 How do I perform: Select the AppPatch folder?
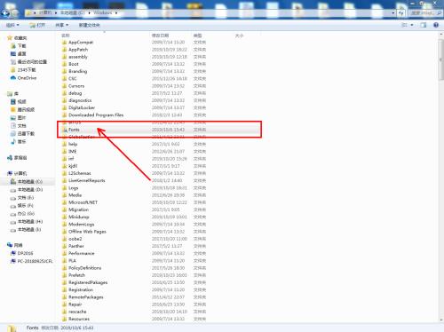point(75,50)
